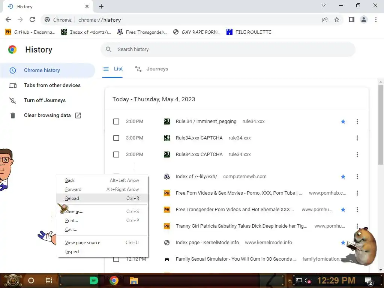Screen dimensions: 384x288
Task: Click the globe favicon of KernelMode.info entry
Action: point(167,243)
